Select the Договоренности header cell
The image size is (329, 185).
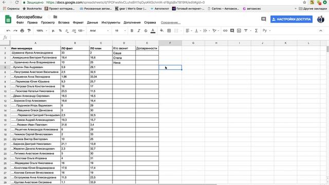tap(147, 48)
